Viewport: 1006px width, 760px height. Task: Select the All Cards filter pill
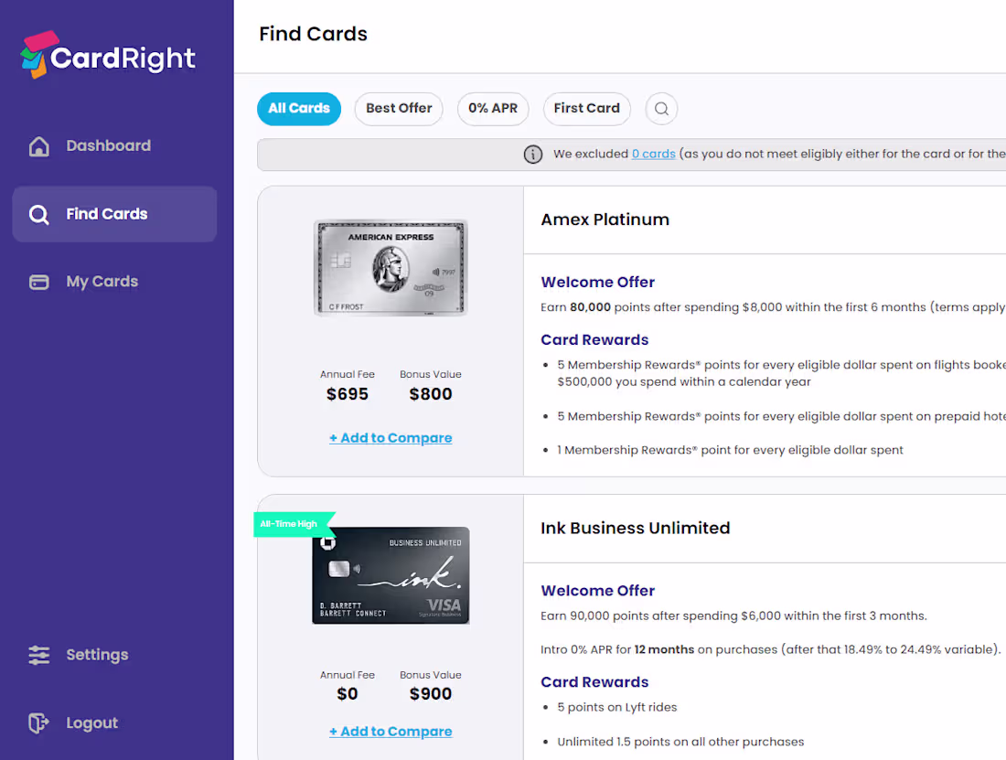(299, 108)
